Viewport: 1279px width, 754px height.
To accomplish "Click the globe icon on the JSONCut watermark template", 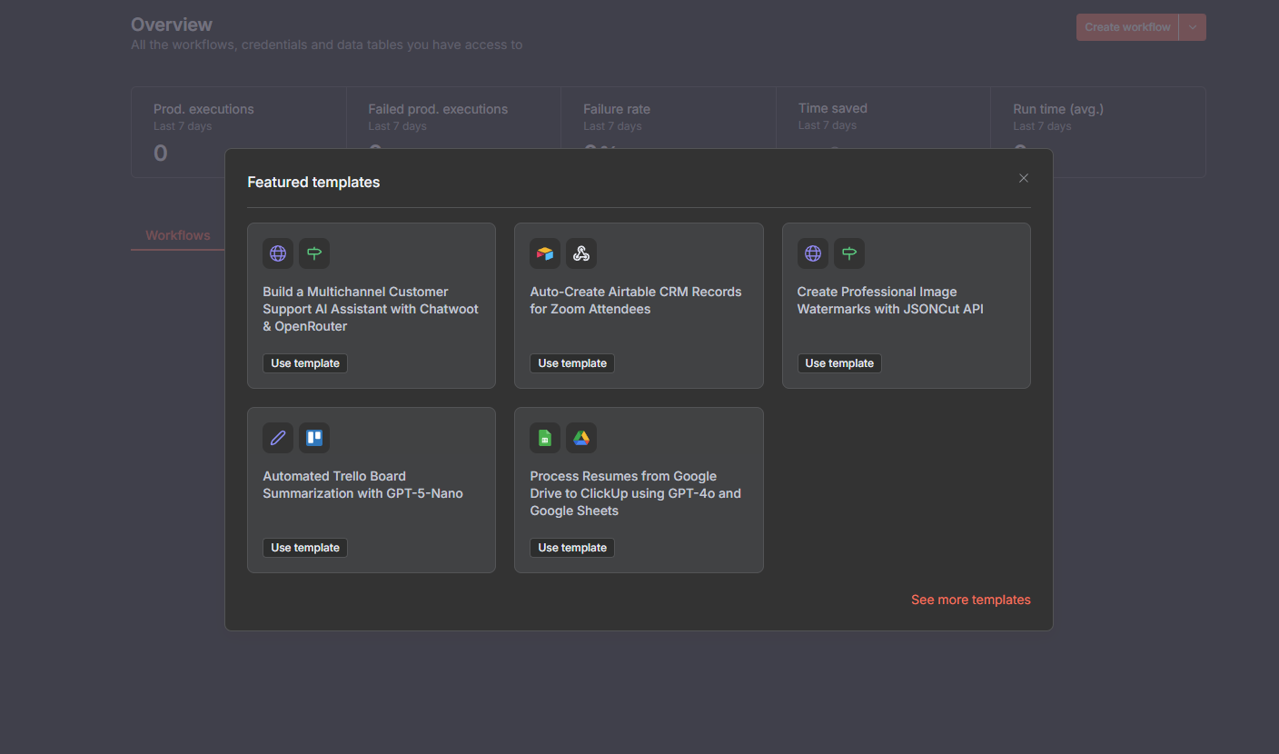I will coord(812,253).
